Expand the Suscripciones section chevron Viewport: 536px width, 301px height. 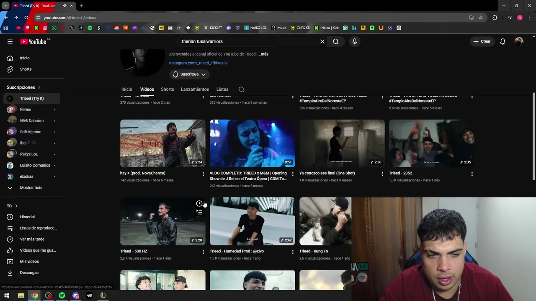tap(39, 87)
